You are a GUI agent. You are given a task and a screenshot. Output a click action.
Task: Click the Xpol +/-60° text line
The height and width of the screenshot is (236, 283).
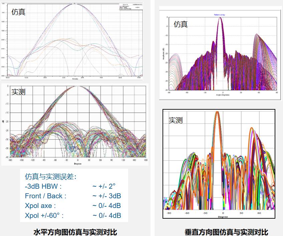coord(44,215)
